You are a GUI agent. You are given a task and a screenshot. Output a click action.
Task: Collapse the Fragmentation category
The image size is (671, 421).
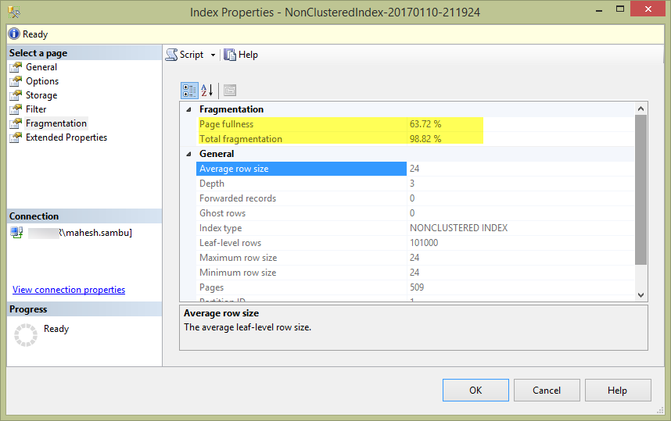click(x=188, y=109)
